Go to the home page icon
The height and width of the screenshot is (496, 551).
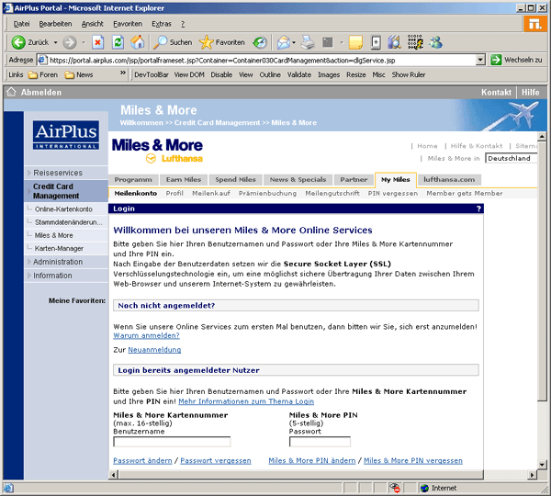tap(138, 42)
